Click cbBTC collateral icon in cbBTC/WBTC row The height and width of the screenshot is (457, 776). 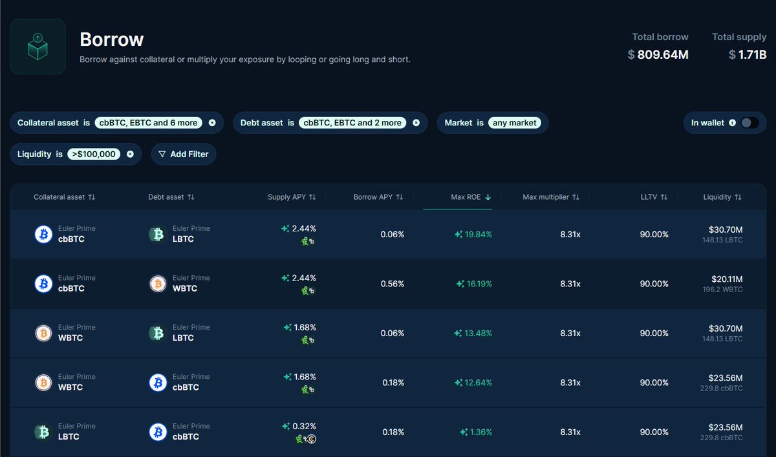coord(43,283)
